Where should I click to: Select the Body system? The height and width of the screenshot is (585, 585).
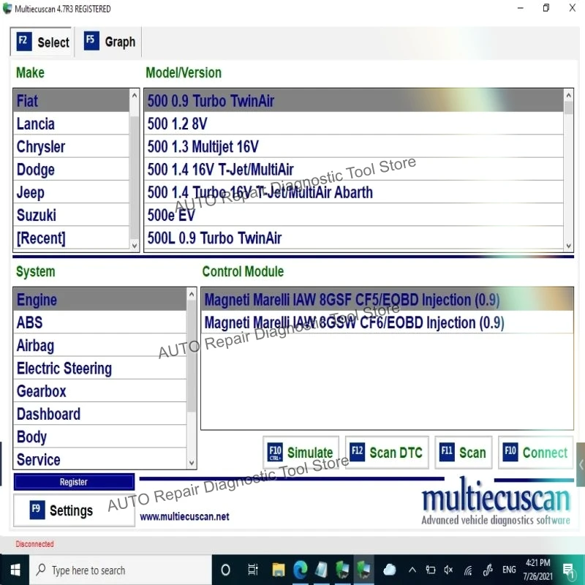[x=100, y=437]
